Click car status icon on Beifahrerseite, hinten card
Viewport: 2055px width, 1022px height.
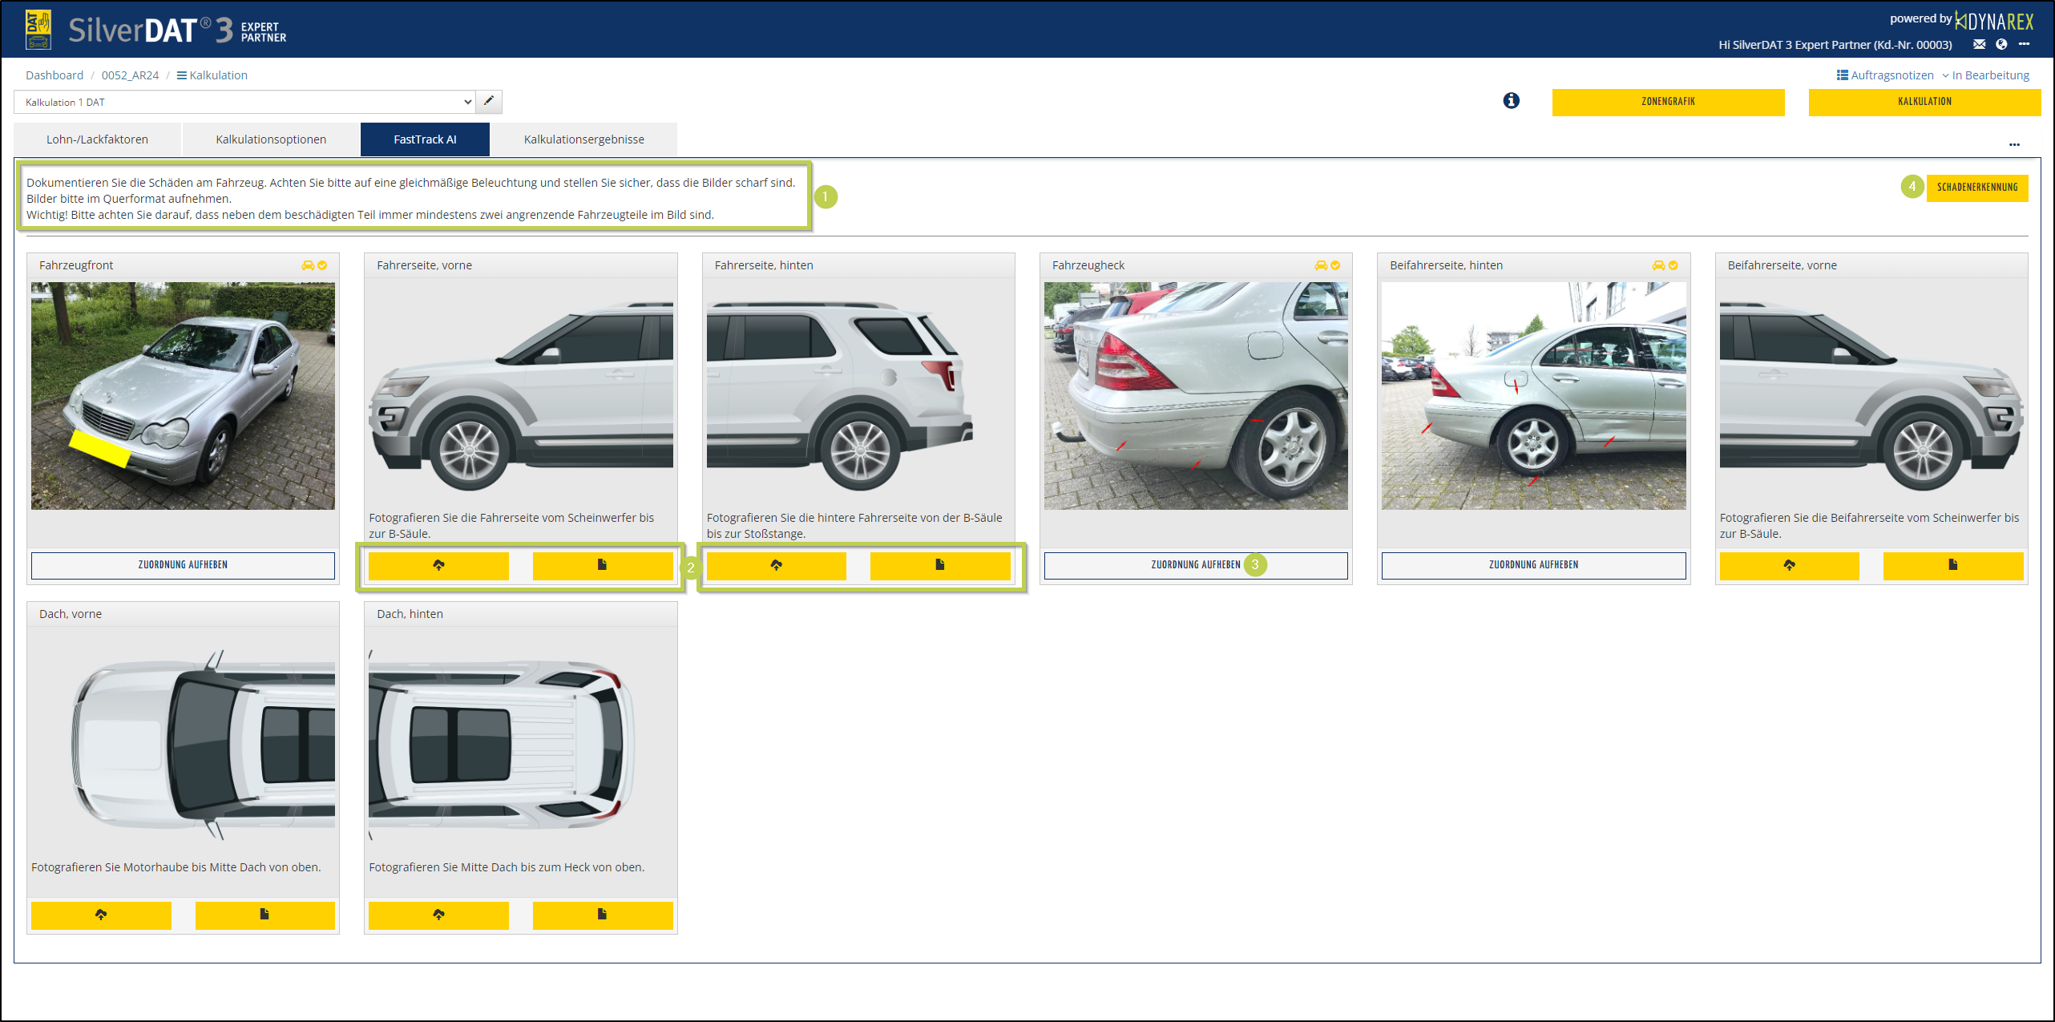coord(1658,265)
